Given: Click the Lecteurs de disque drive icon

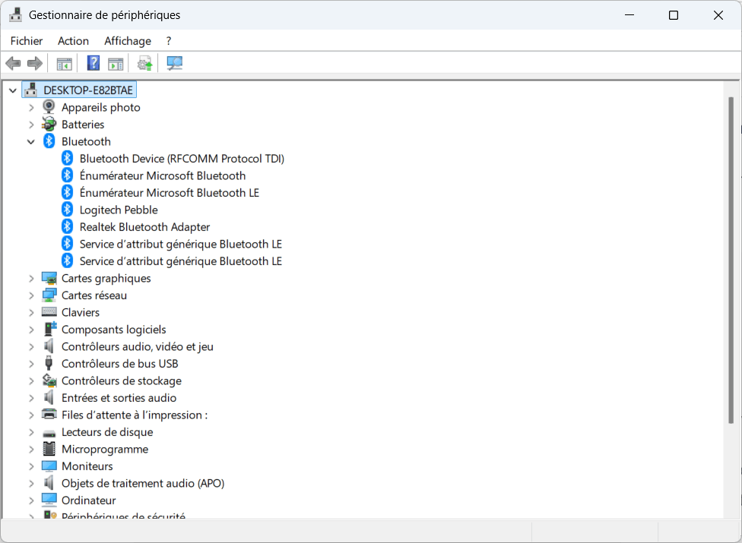Looking at the screenshot, I should 49,432.
